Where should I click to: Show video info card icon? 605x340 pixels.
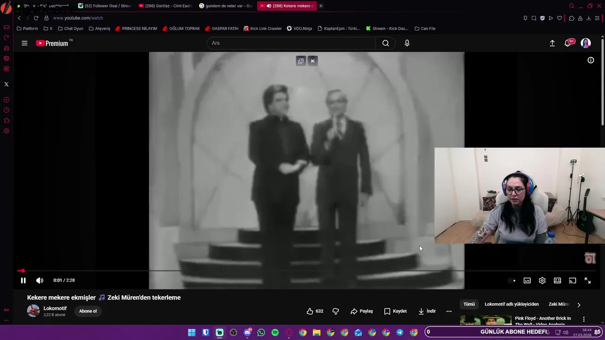591,60
